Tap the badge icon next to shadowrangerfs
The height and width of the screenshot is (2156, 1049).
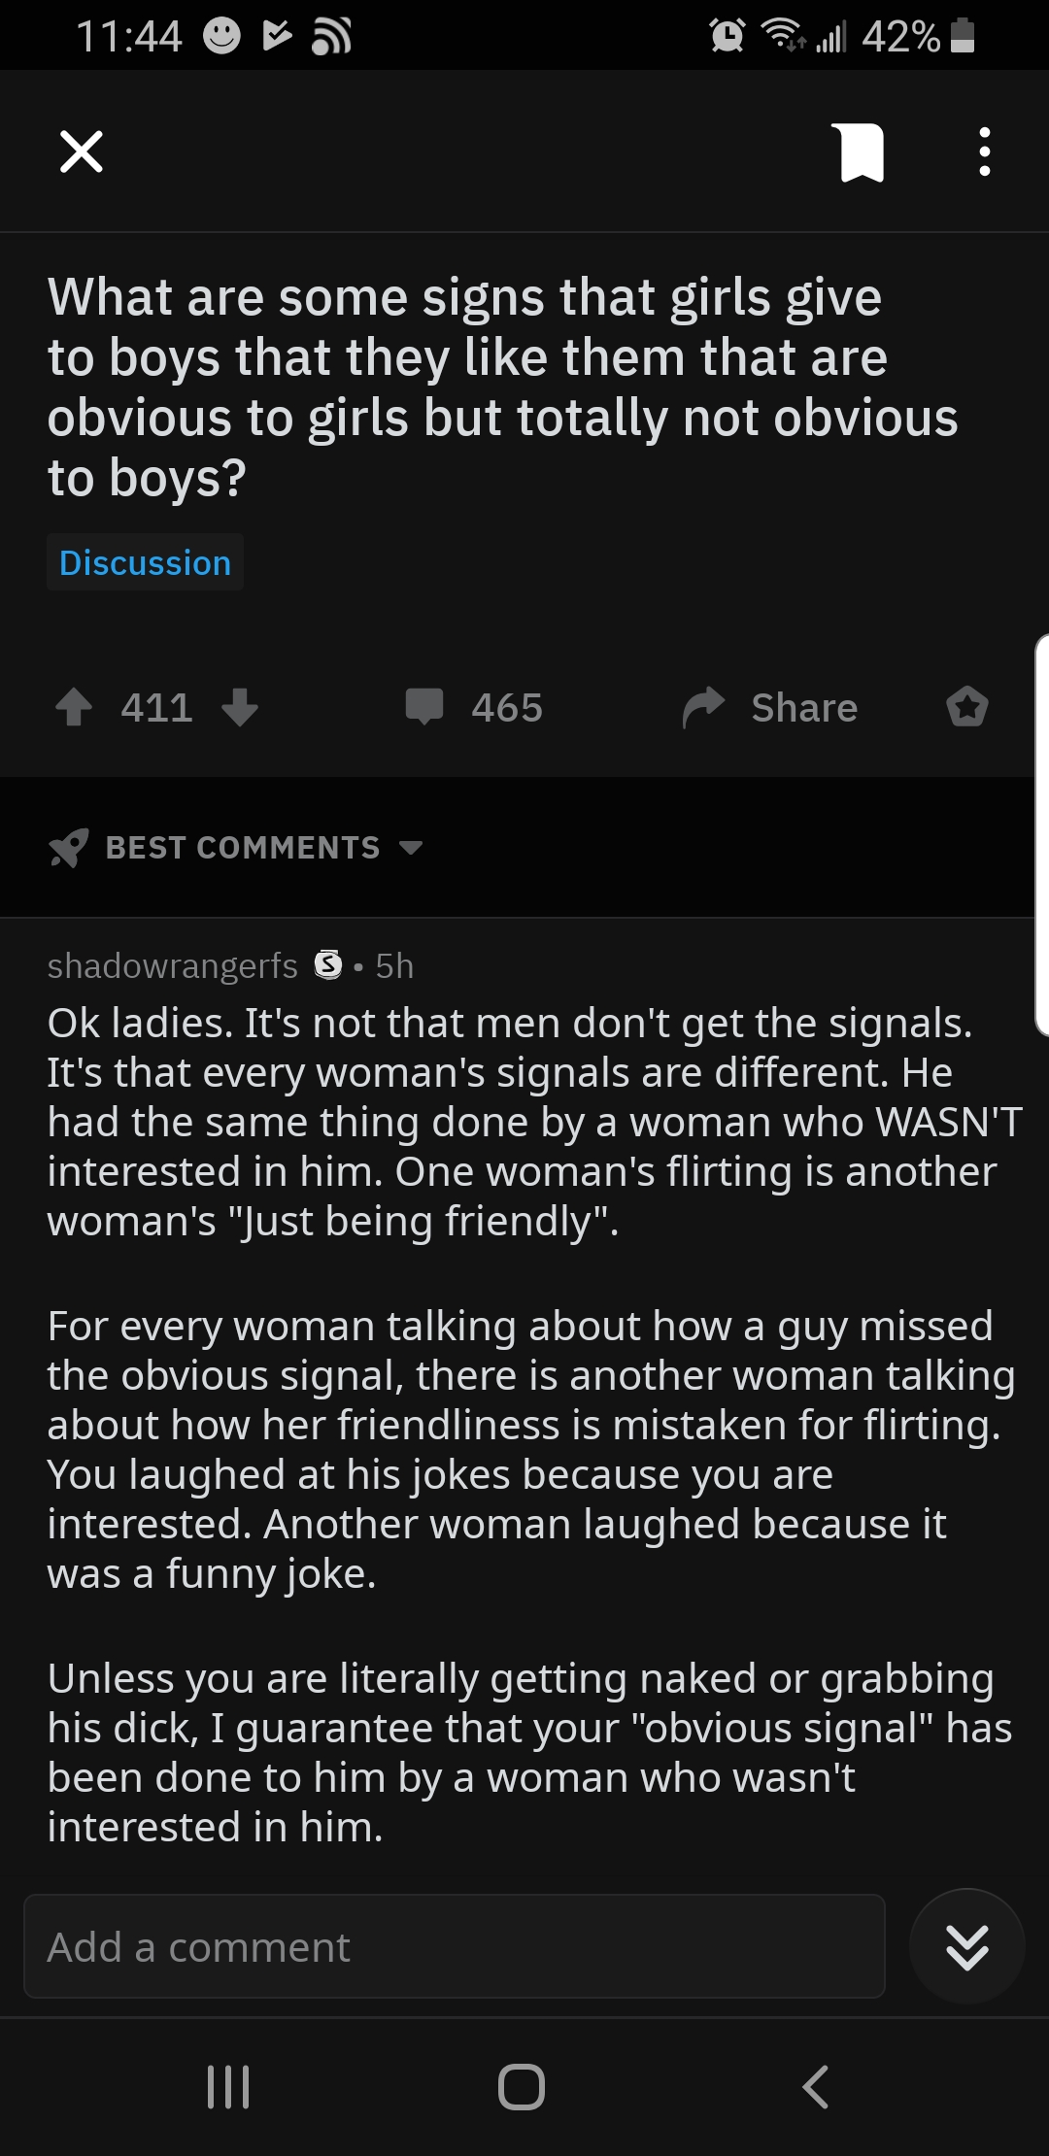point(328,965)
